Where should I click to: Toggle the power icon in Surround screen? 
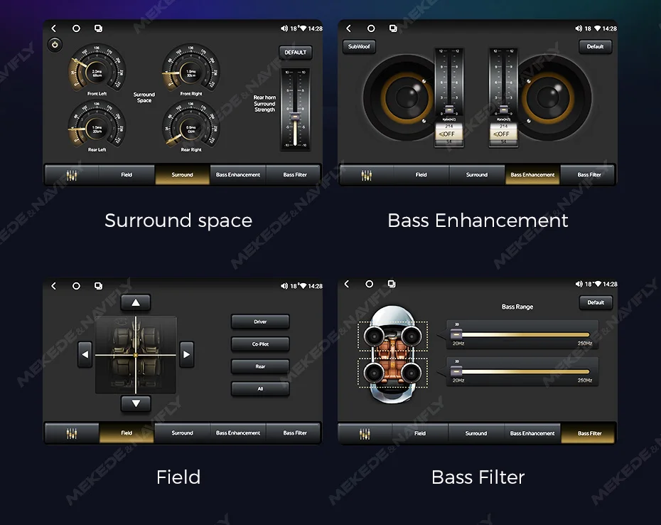55,45
